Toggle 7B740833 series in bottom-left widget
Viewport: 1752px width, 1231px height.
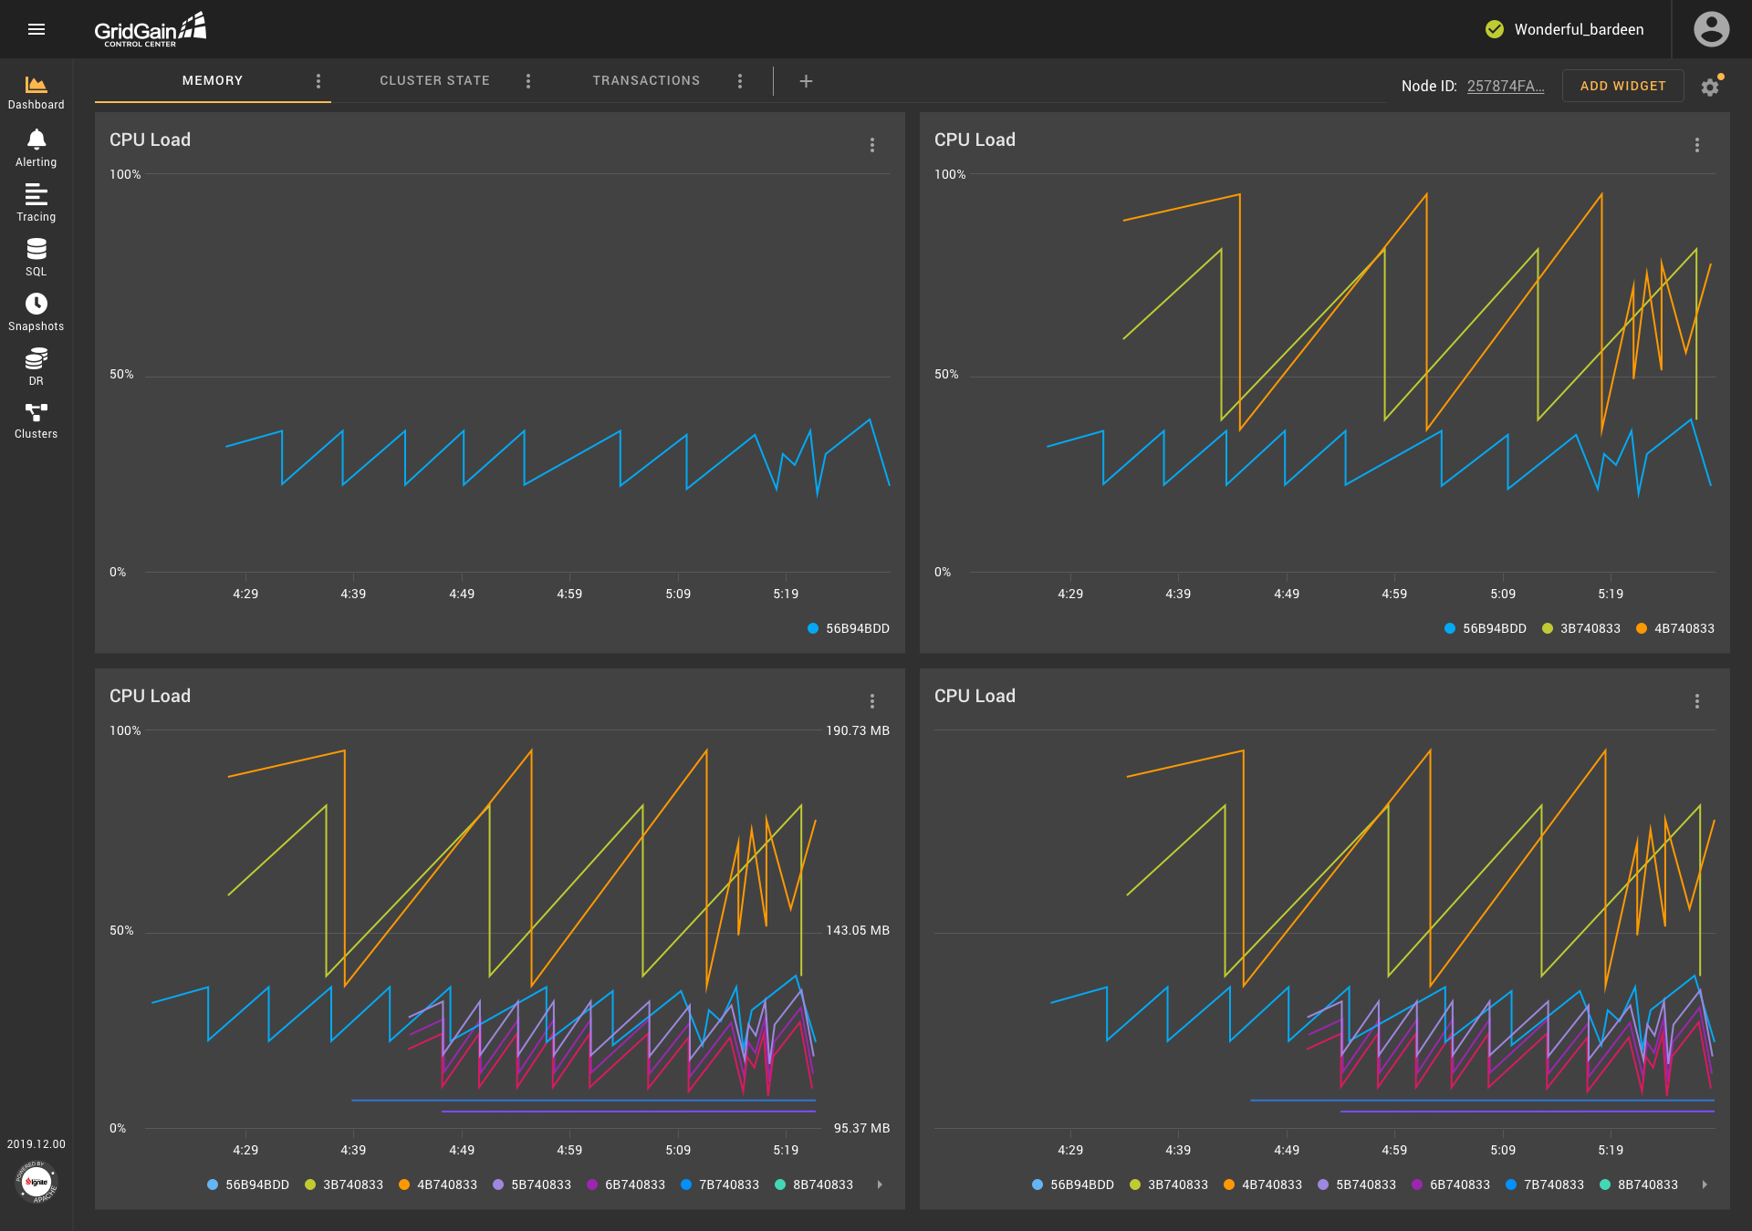(720, 1184)
